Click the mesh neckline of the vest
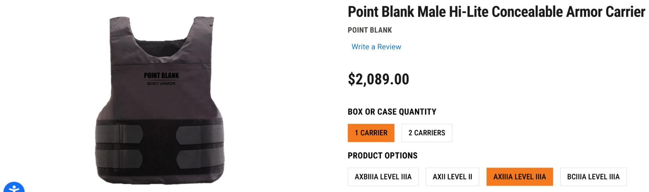Viewport: 649px width, 192px height. 161,48
